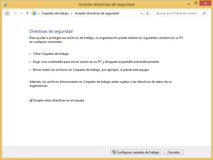Maximize the security policies window
The height and width of the screenshot is (160, 213).
(196, 4)
